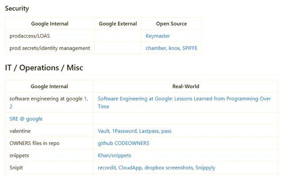
Task: Click the valentine table cell
Action: 49,131
